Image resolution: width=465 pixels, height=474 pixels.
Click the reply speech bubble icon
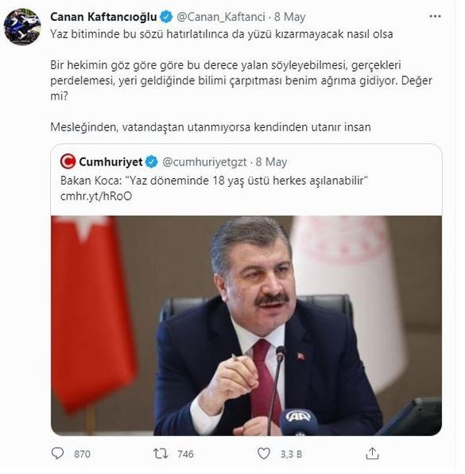(58, 453)
